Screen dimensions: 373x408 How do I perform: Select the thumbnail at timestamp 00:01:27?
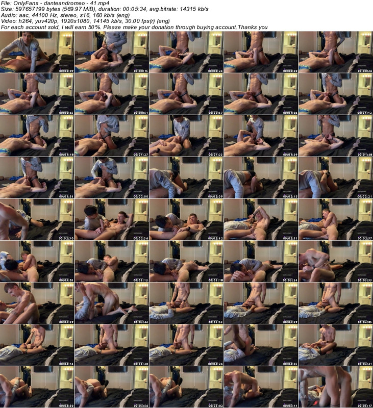(112, 135)
